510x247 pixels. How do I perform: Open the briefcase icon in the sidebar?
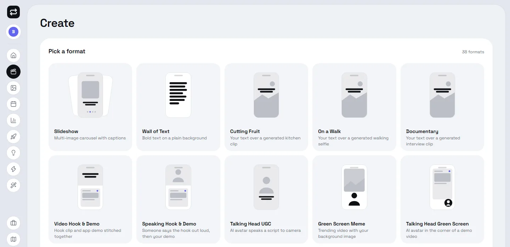click(x=13, y=223)
